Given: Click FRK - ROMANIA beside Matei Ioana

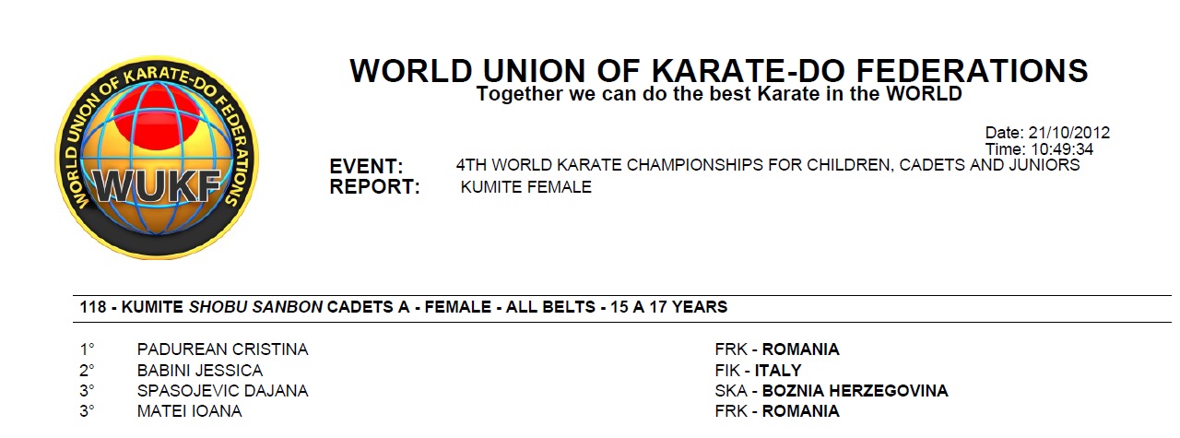Looking at the screenshot, I should click(777, 411).
